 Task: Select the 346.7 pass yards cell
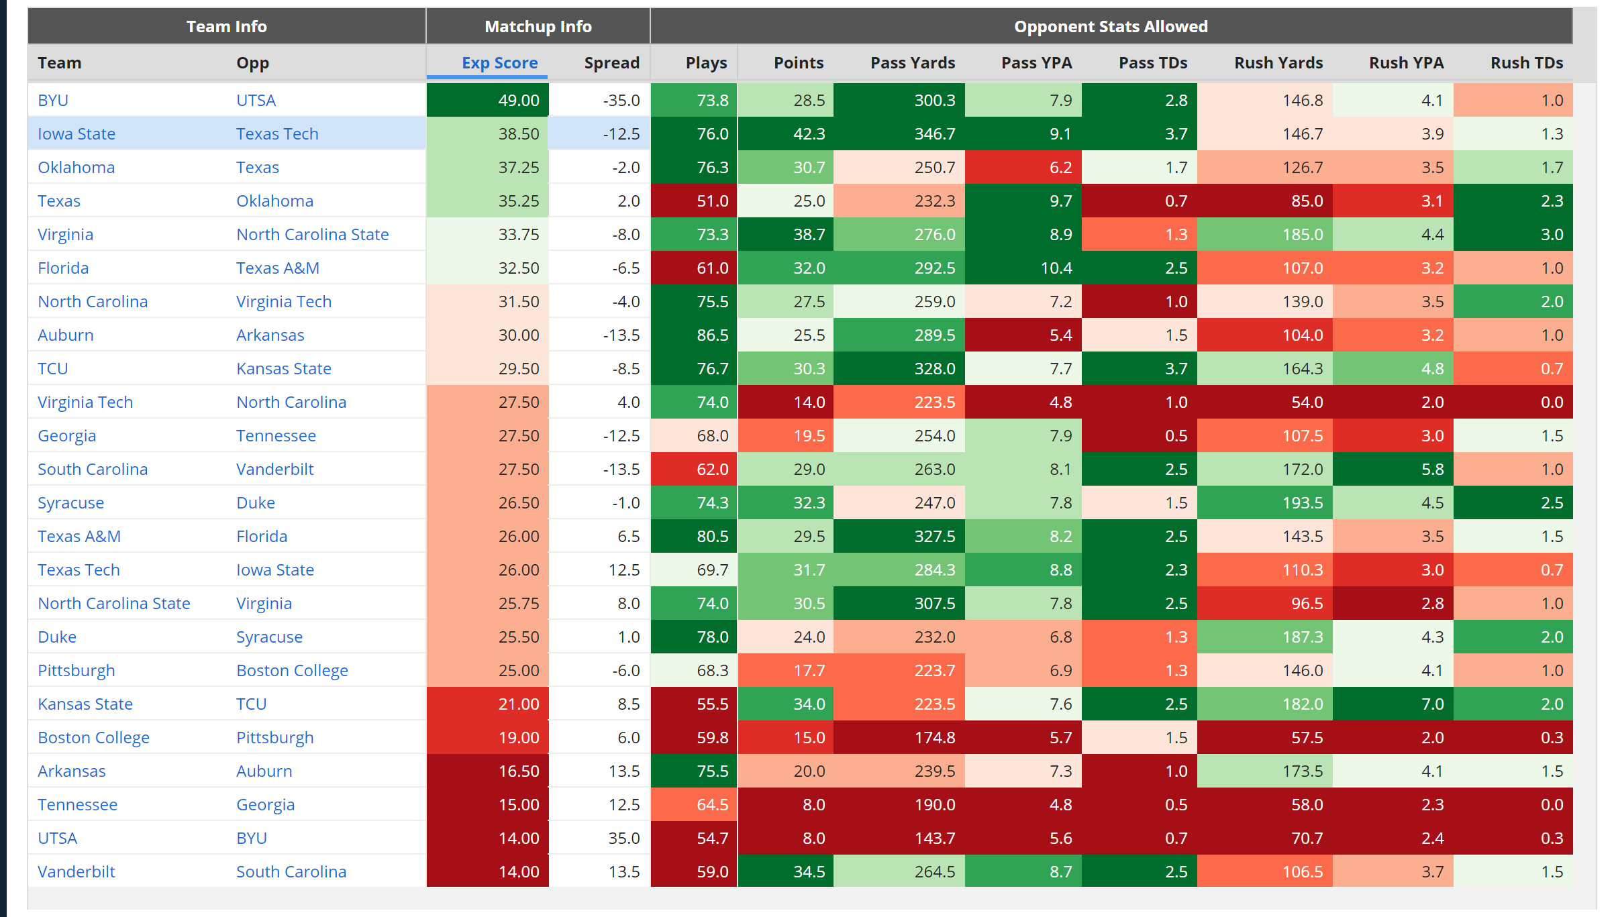[899, 133]
